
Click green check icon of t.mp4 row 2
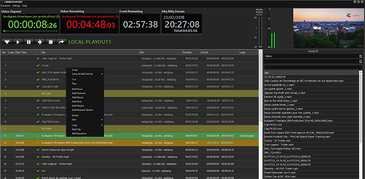[38, 65]
